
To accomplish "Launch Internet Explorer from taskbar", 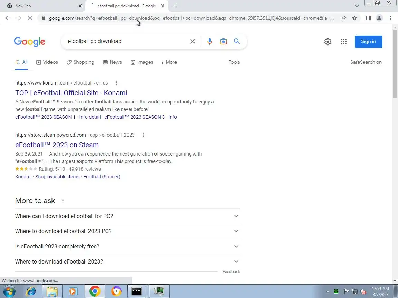I will pos(31,291).
